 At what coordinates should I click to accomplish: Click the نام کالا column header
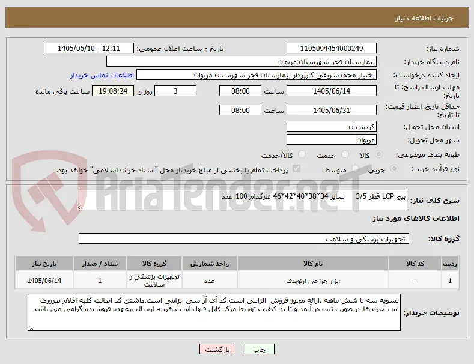313,264
